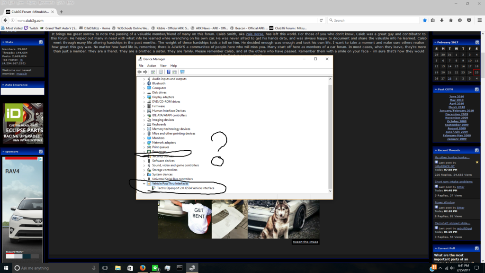Open Firefox downloads arrow icon
The height and width of the screenshot is (273, 485).
click(442, 20)
